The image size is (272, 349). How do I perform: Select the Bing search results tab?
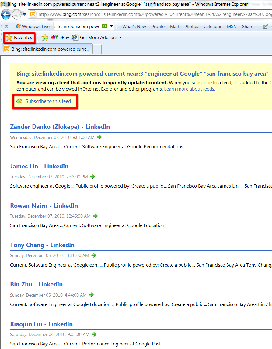click(x=47, y=49)
